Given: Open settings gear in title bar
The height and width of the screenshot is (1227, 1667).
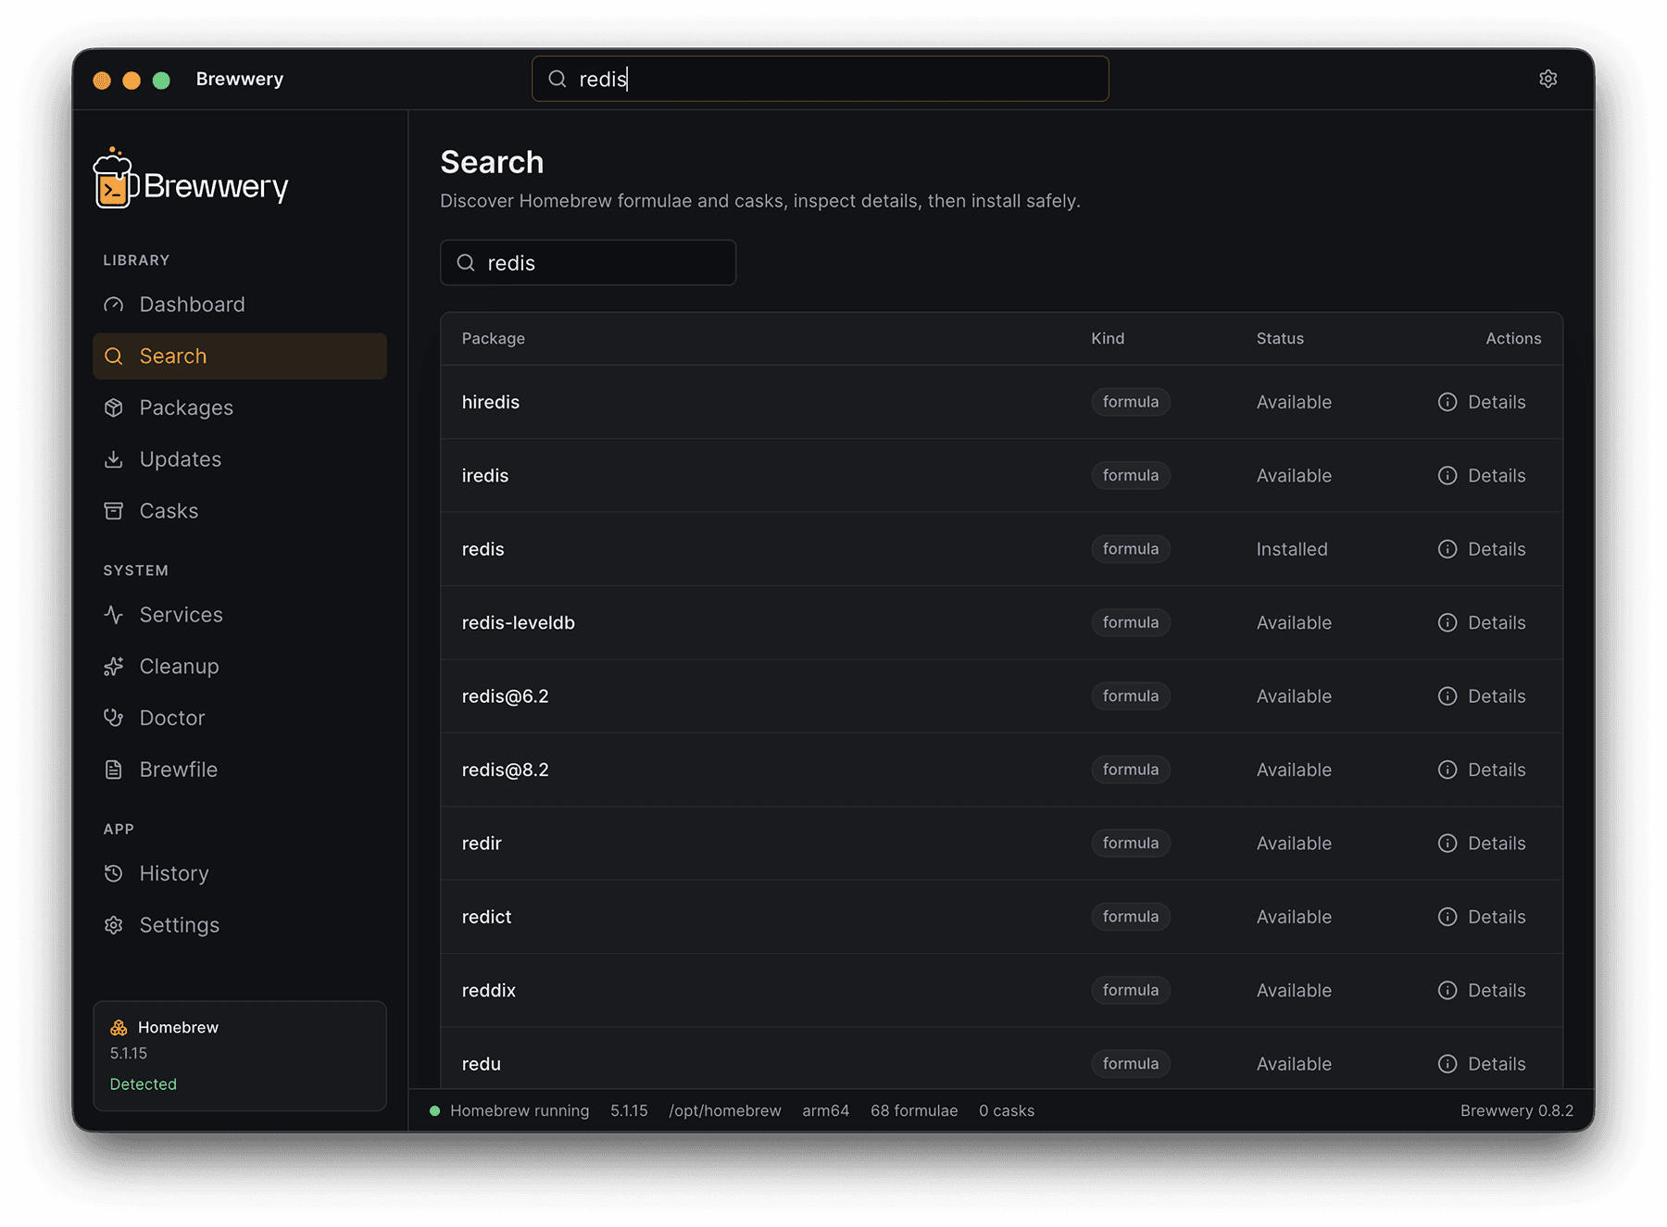Looking at the screenshot, I should click(1548, 79).
